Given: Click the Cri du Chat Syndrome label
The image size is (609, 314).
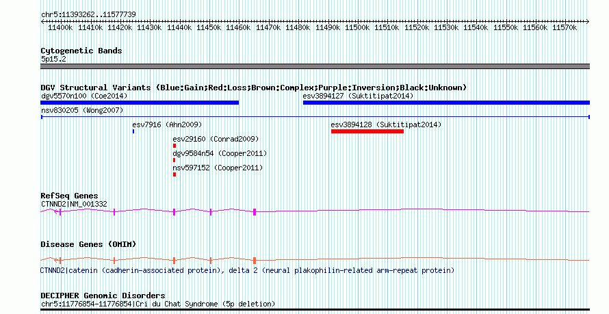Looking at the screenshot, I should (157, 304).
